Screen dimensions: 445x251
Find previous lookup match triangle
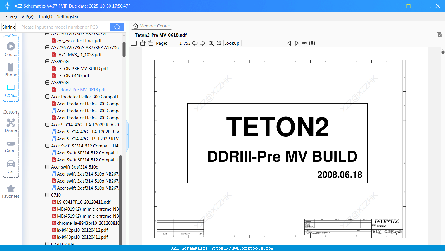click(x=289, y=43)
